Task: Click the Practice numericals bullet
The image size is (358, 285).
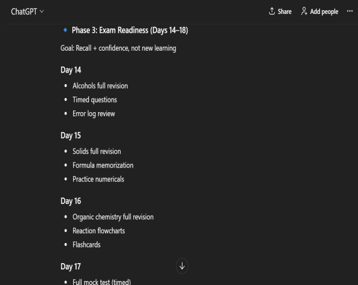Action: [x=98, y=179]
